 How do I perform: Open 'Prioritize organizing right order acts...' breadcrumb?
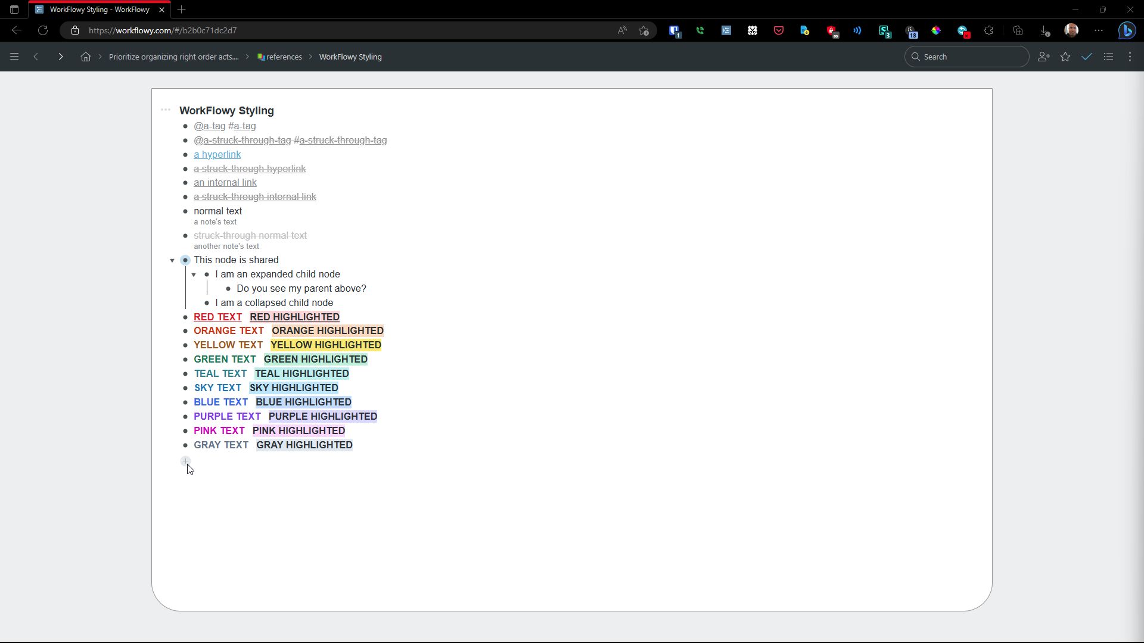point(173,57)
